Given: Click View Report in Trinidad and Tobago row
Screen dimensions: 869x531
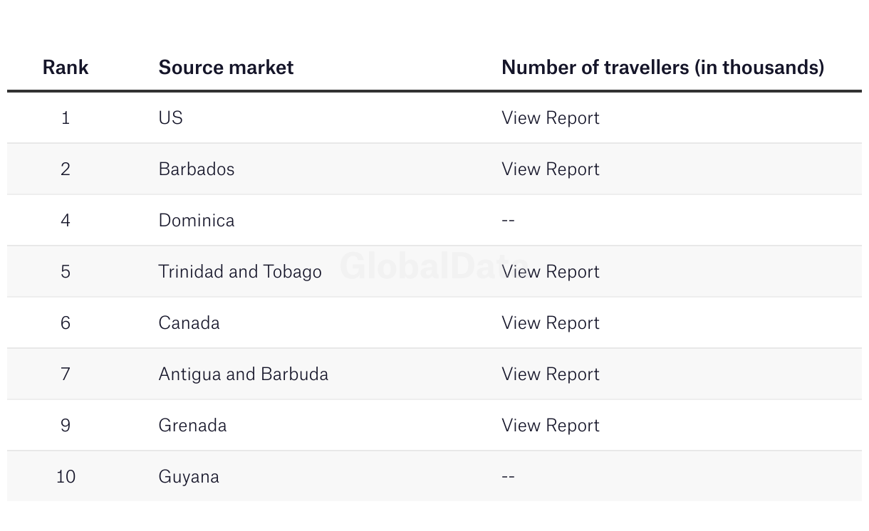Looking at the screenshot, I should point(550,271).
